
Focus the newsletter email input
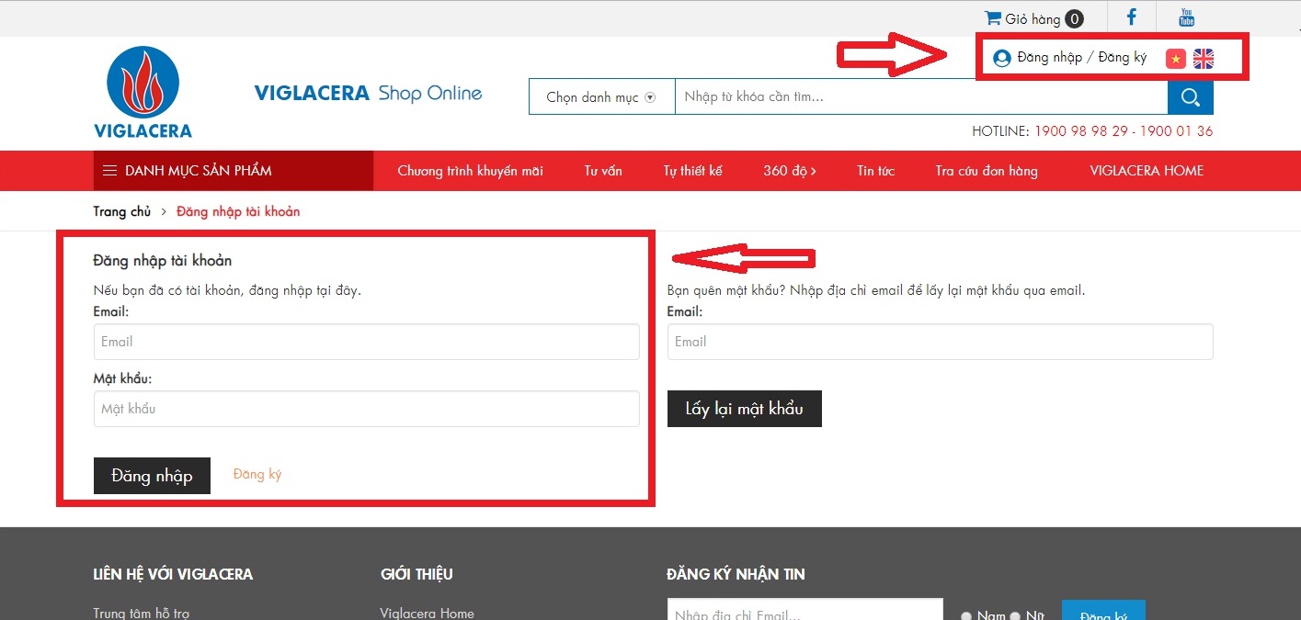[x=805, y=611]
